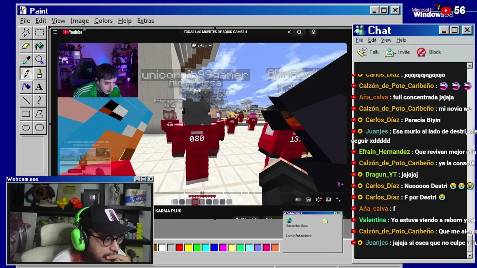Click the YouTube logo
The width and height of the screenshot is (477, 268).
tap(73, 32)
